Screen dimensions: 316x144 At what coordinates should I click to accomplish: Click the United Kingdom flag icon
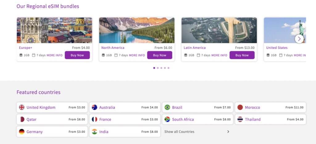[x=22, y=107]
